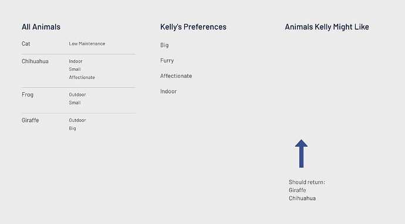Image resolution: width=405 pixels, height=224 pixels.
Task: Select the Big preference in Kelly's list
Action: [164, 45]
